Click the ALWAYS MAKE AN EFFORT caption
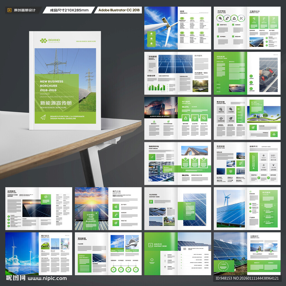 coord(159,116)
